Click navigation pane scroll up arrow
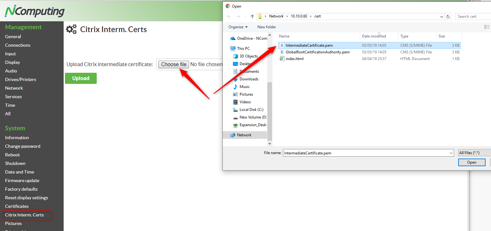 click(x=270, y=35)
